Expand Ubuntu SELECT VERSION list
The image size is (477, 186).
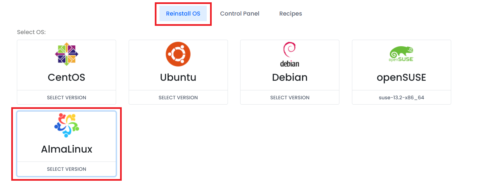[x=178, y=98]
